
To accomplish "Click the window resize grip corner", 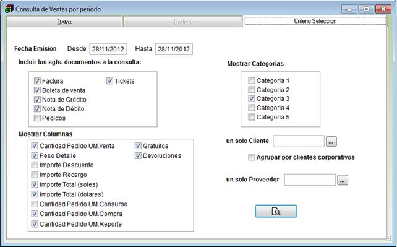I will (388, 239).
